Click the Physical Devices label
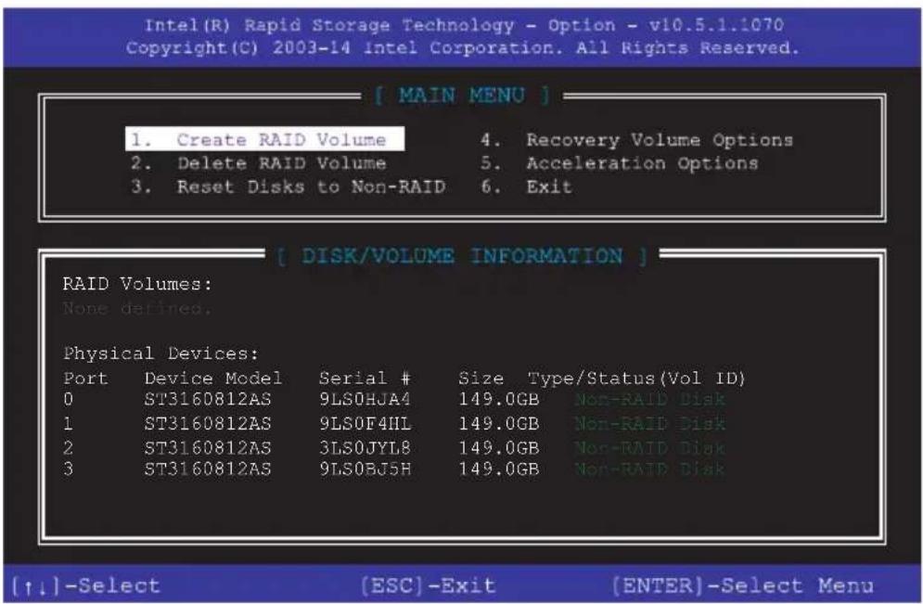Screen dimensions: 923x604 coord(160,353)
